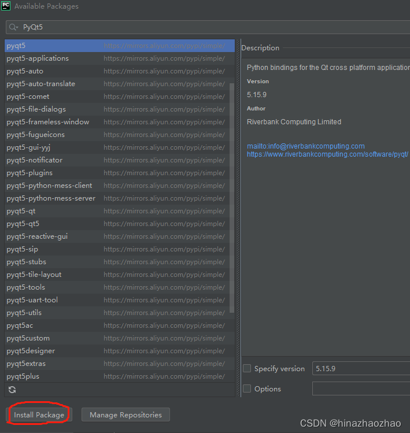The width and height of the screenshot is (410, 433).
Task: Select pyqt5-reactive-gui in the list
Action: click(120, 236)
